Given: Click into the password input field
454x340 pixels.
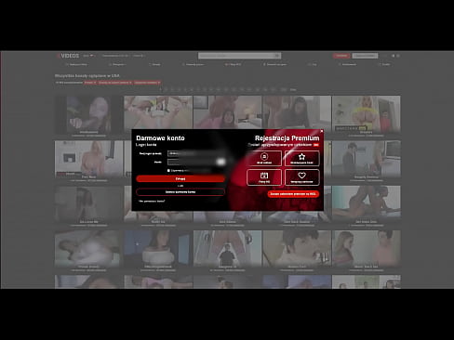Looking at the screenshot, I should [x=196, y=162].
